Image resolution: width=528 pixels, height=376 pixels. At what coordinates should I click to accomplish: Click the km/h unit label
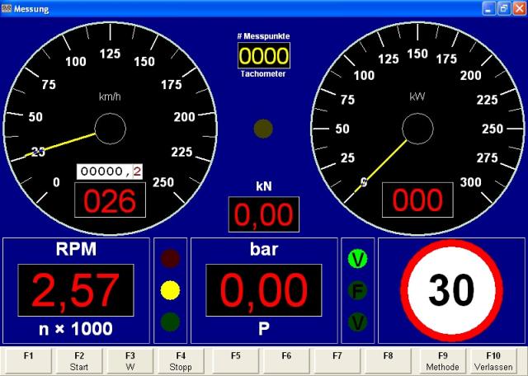coord(110,97)
